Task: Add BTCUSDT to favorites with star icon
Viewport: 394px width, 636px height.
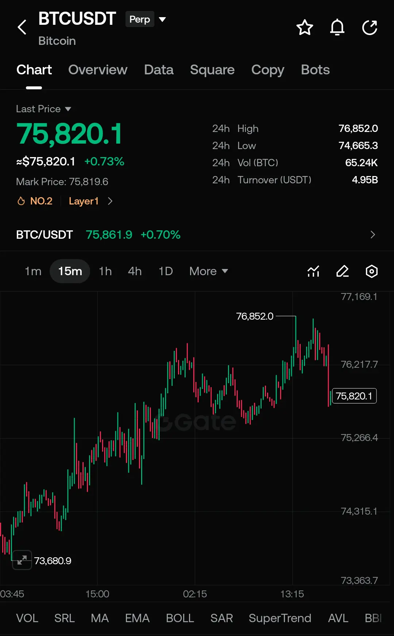Action: pos(305,27)
